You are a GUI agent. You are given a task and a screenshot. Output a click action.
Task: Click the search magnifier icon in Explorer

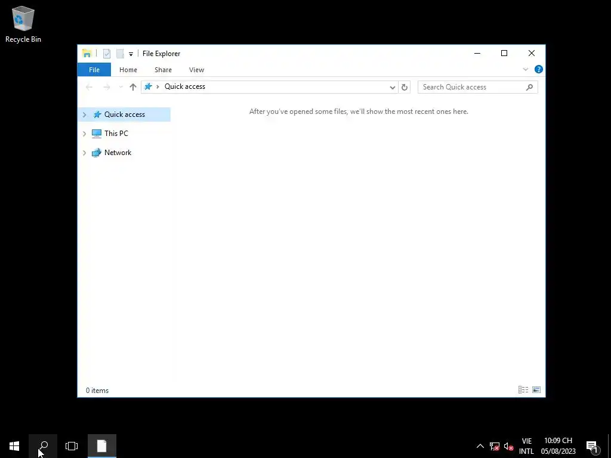click(x=529, y=87)
